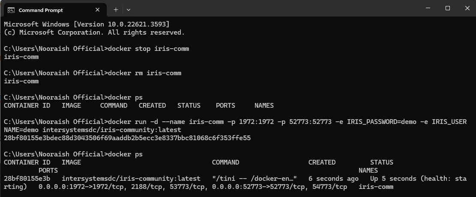Image resolution: width=476 pixels, height=197 pixels.
Task: Close the terminal window
Action: point(467,9)
